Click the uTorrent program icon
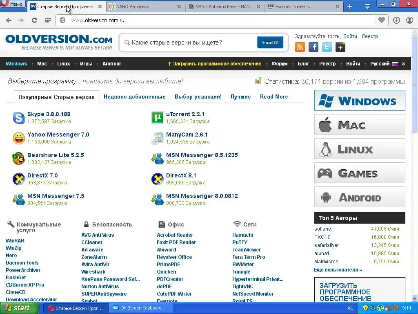The image size is (418, 314). tap(158, 118)
